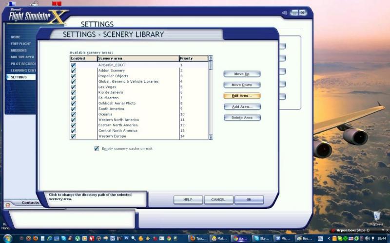Open FREE FLIGHT in the left menu
This screenshot has height=243, width=390.
20,44
